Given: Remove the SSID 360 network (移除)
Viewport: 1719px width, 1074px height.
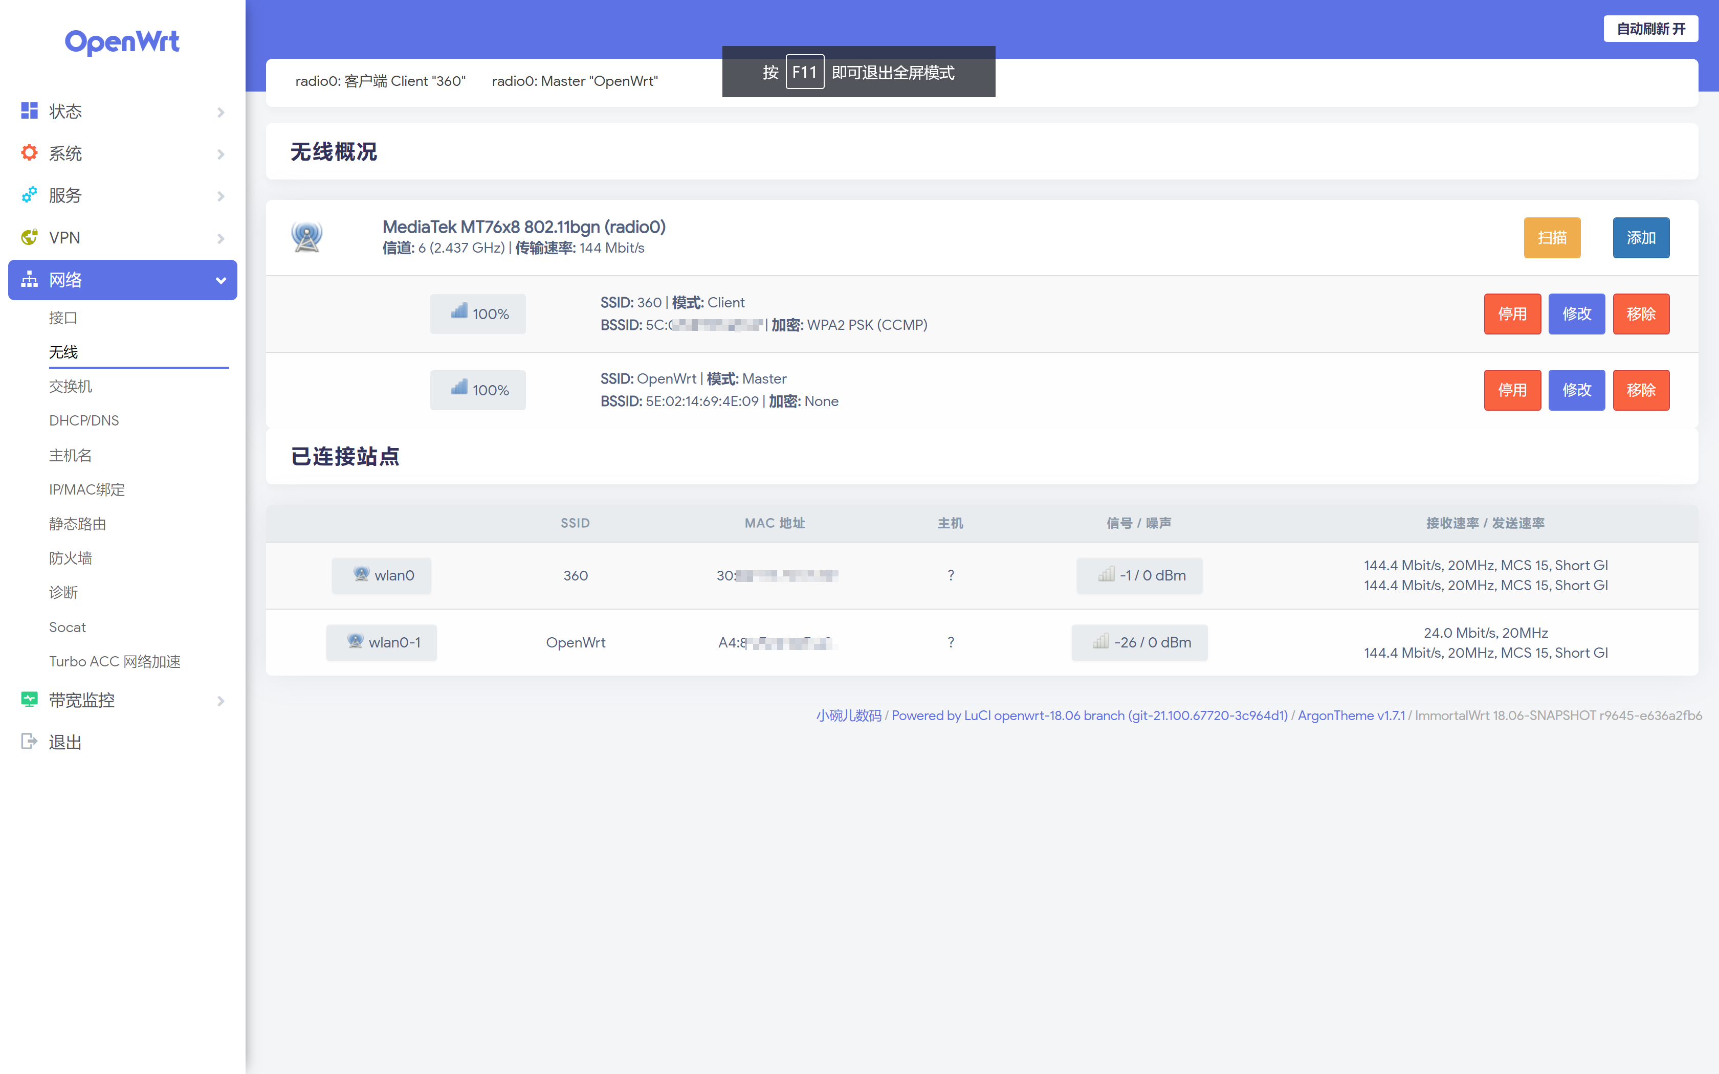Looking at the screenshot, I should tap(1641, 313).
